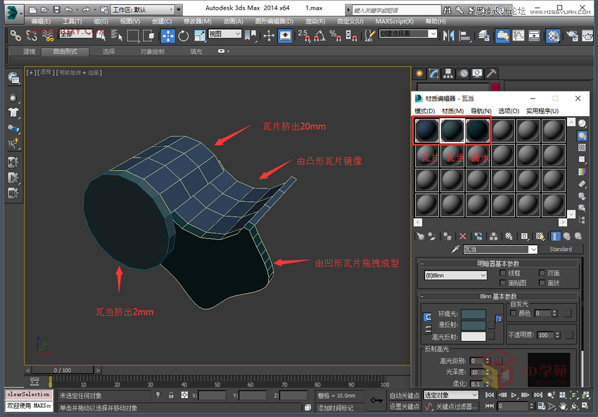
Task: Select the second material sample sphere
Action: pyautogui.click(x=451, y=130)
